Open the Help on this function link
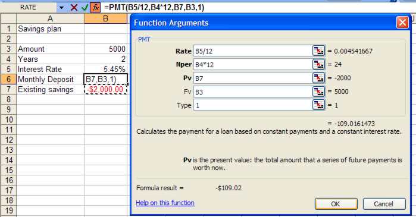 click(x=165, y=203)
